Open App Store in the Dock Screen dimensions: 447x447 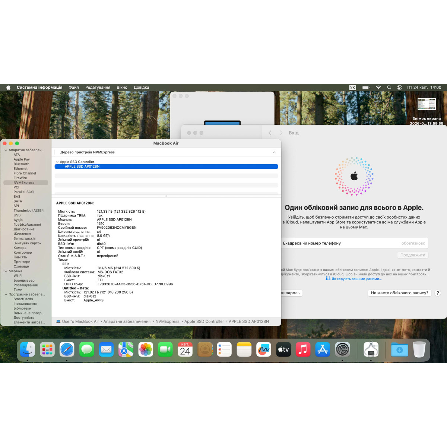click(x=323, y=349)
